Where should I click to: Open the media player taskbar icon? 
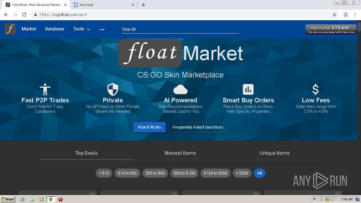pos(41,199)
